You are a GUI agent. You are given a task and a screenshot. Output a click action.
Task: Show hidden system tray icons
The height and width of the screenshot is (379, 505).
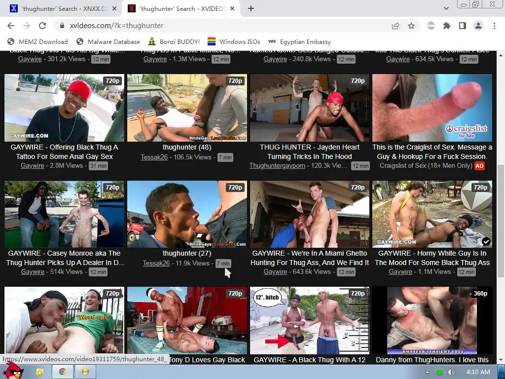click(428, 372)
